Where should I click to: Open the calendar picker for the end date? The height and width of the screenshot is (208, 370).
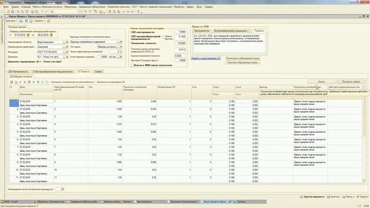[x=51, y=35]
